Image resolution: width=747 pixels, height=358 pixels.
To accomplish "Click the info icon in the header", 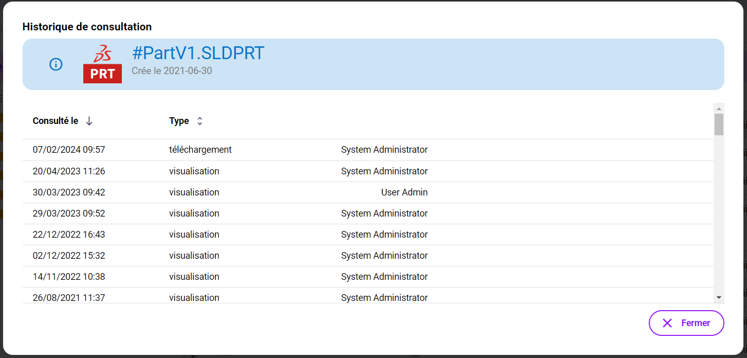I will point(56,64).
